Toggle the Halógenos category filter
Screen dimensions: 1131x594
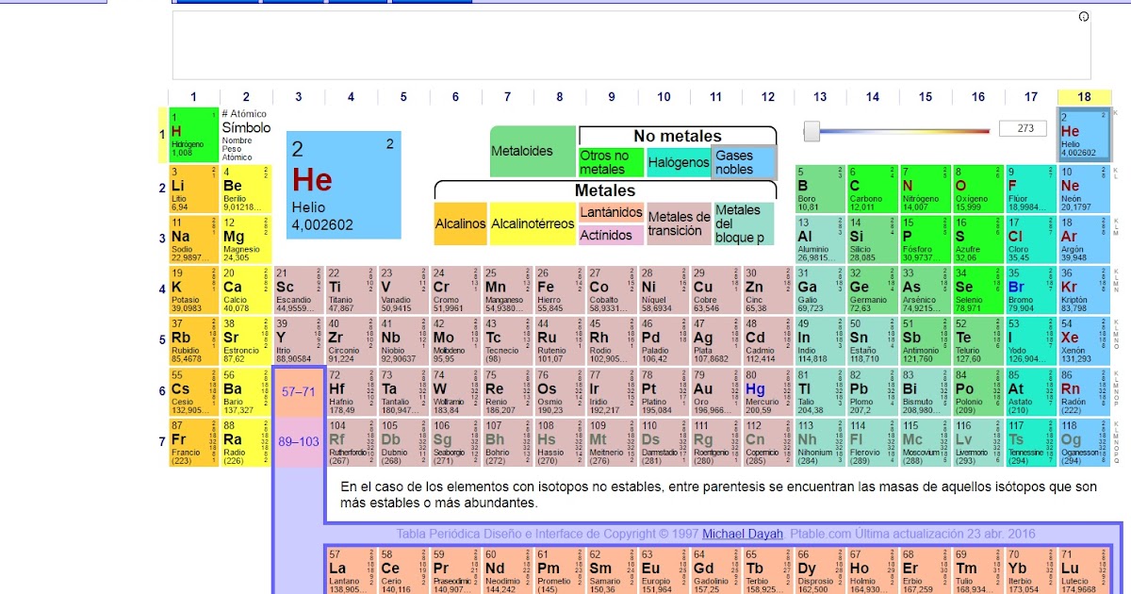point(677,161)
